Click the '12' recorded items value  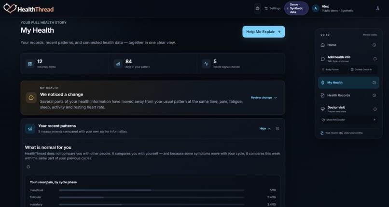coord(40,61)
